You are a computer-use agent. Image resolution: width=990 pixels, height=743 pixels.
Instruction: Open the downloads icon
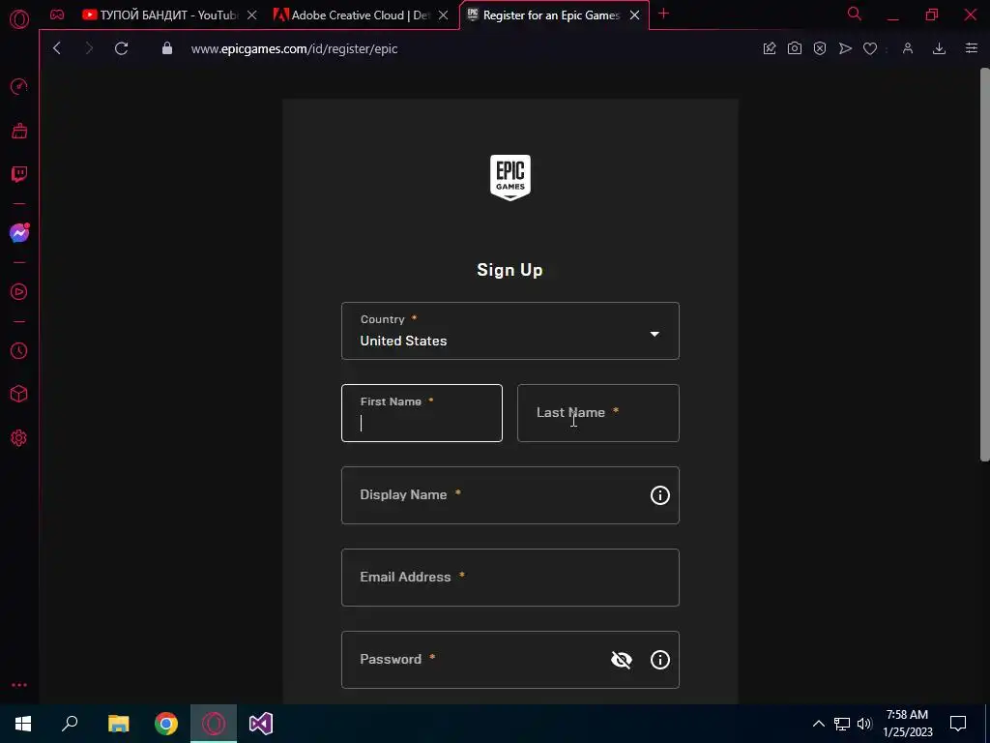939,48
